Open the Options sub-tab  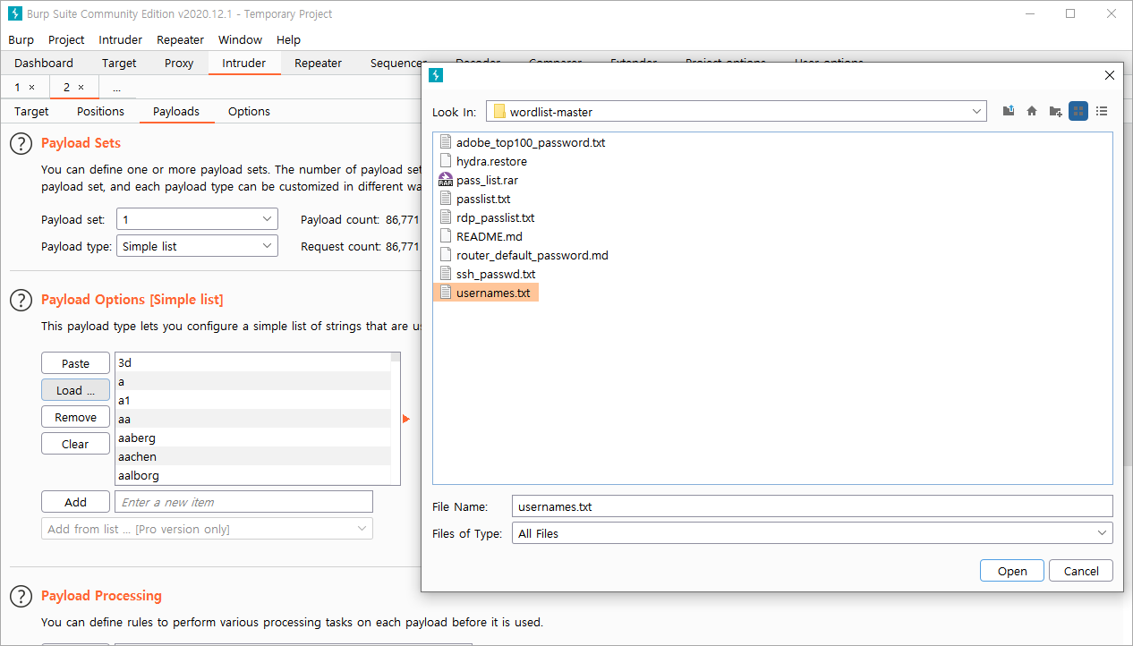(249, 111)
